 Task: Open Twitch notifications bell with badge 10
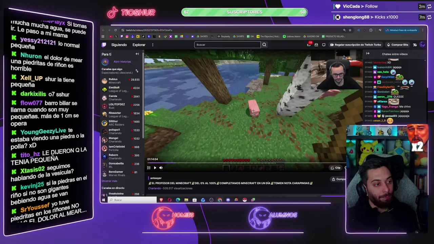point(309,44)
